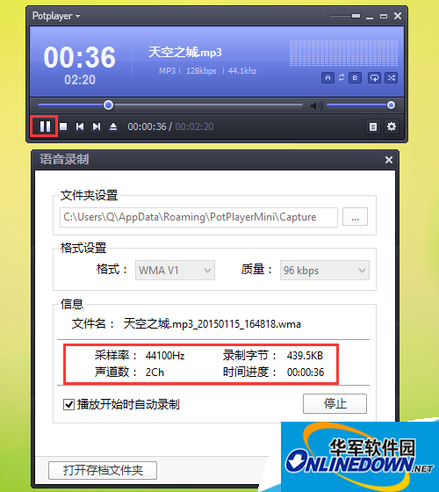Image resolution: width=439 pixels, height=492 pixels.
Task: Skip to the next track
Action: 97,127
